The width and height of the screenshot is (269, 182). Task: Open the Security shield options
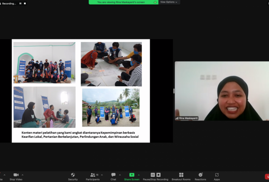coord(73,175)
